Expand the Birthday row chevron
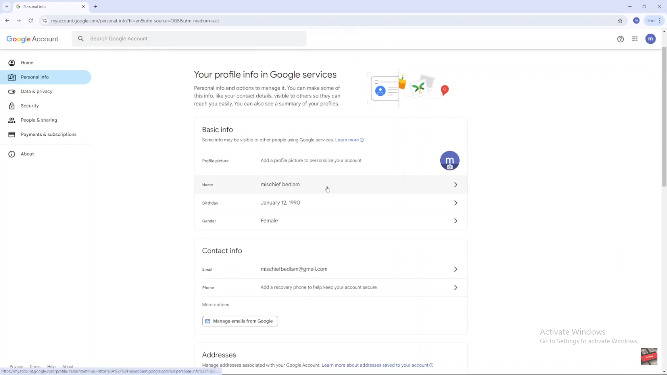The height and width of the screenshot is (375, 667). (456, 203)
